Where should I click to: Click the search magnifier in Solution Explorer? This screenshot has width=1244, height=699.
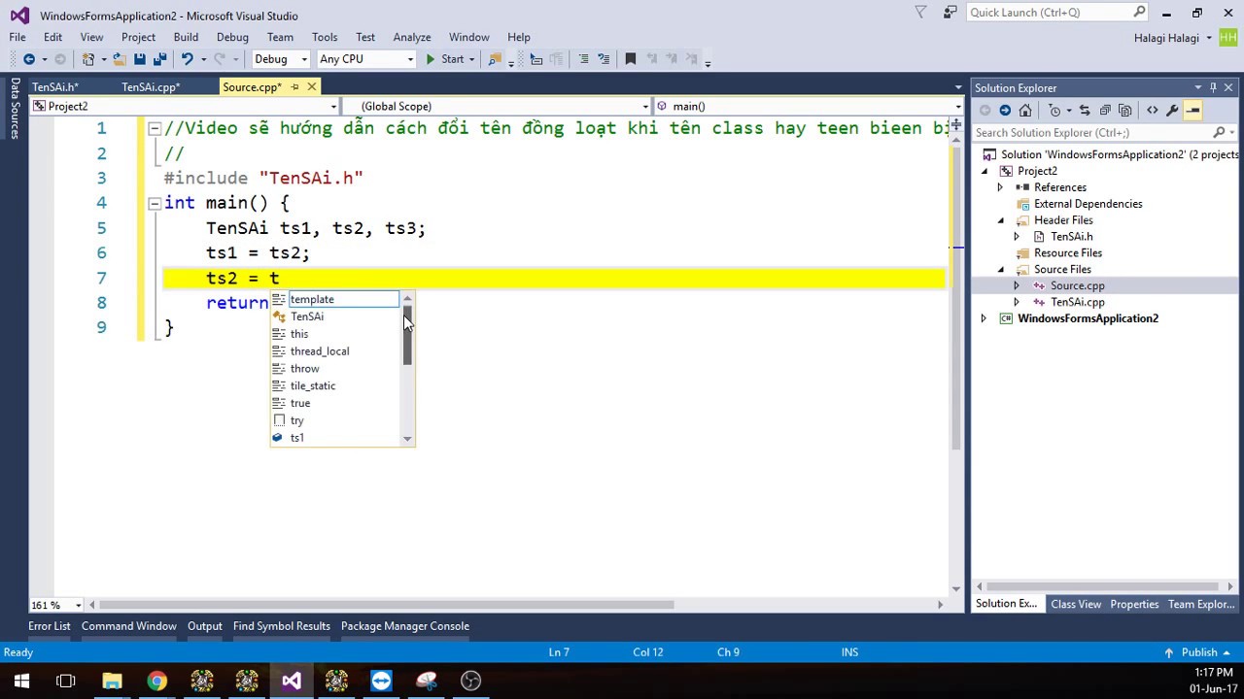point(1219,132)
